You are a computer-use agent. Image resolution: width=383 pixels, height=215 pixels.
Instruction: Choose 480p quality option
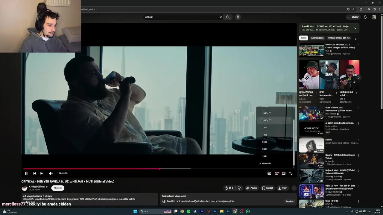[274, 135]
